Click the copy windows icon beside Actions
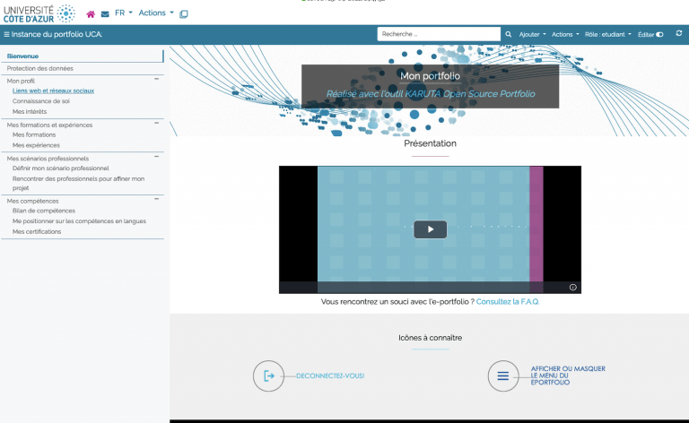The width and height of the screenshot is (689, 423). [184, 14]
